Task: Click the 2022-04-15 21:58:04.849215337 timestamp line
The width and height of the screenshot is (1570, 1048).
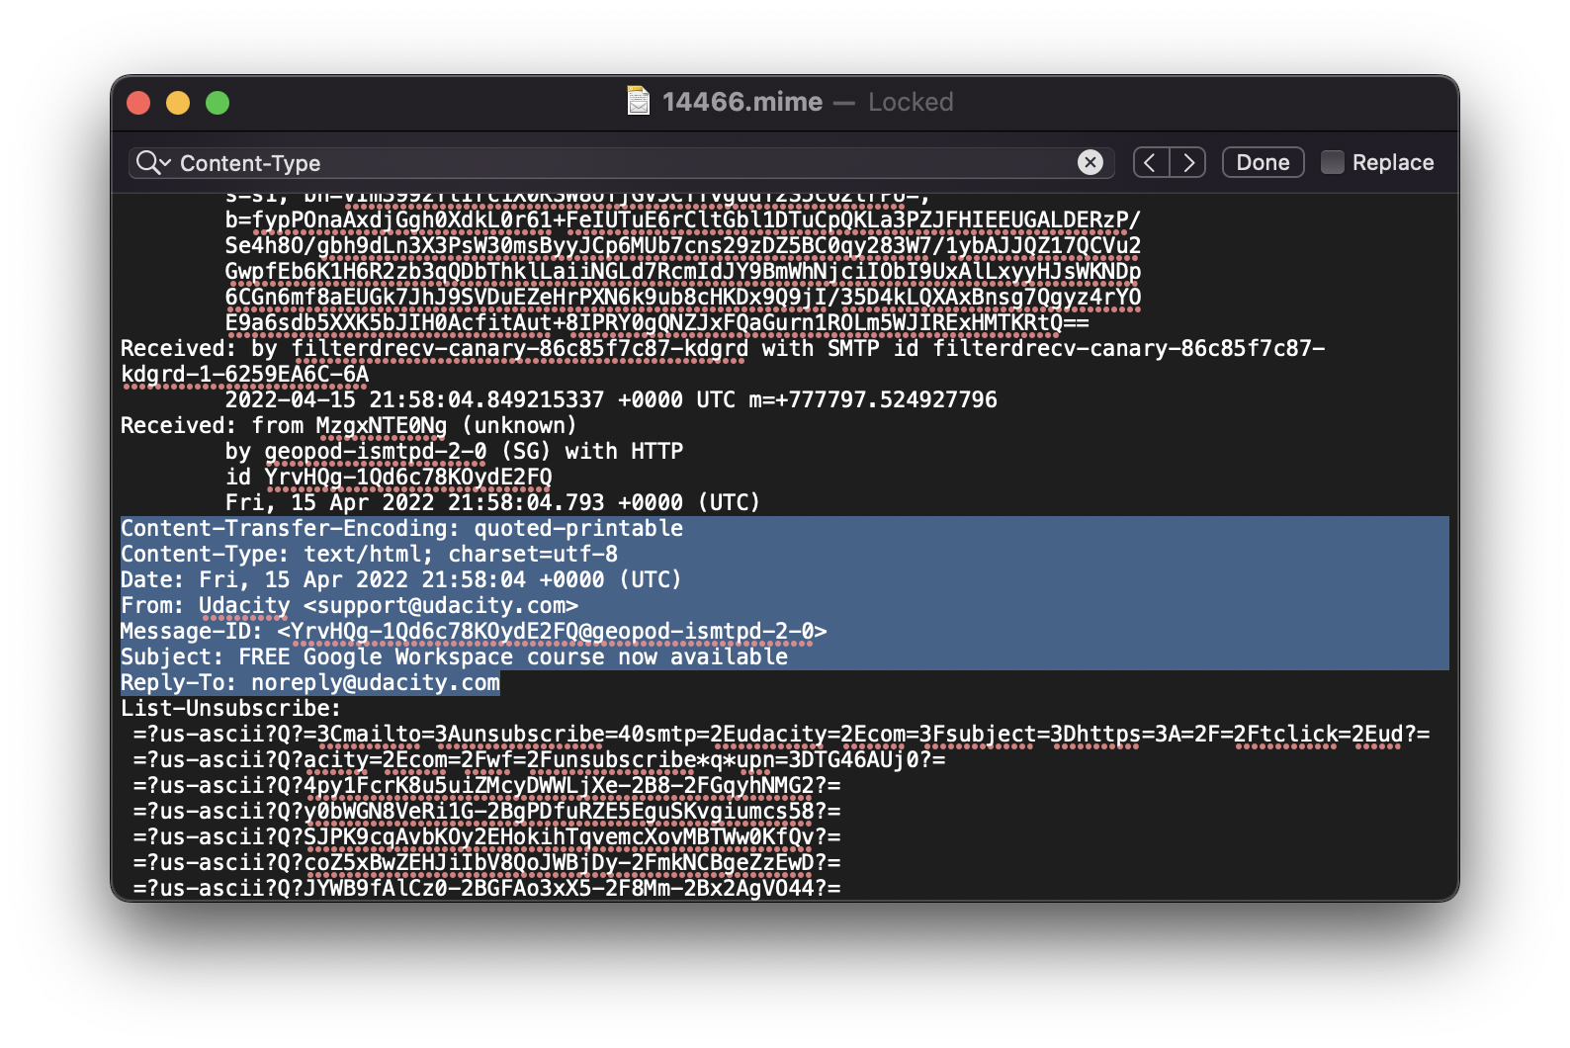Action: coord(611,399)
